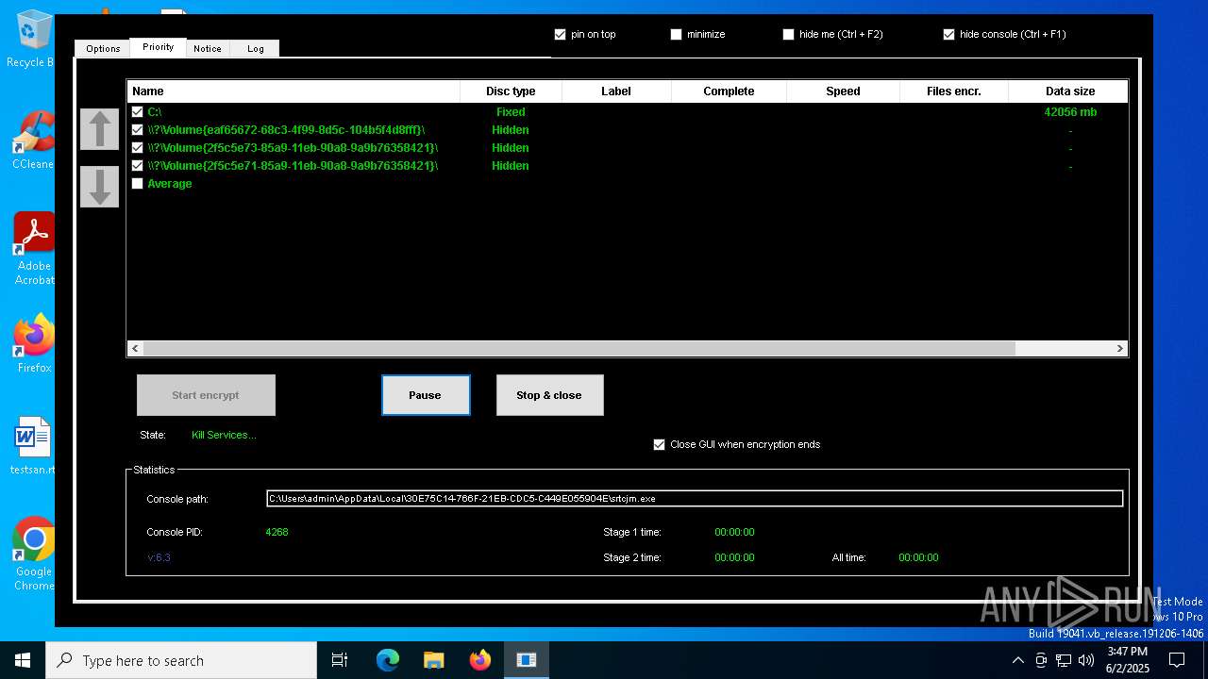Click version label v:6.3

tap(159, 557)
